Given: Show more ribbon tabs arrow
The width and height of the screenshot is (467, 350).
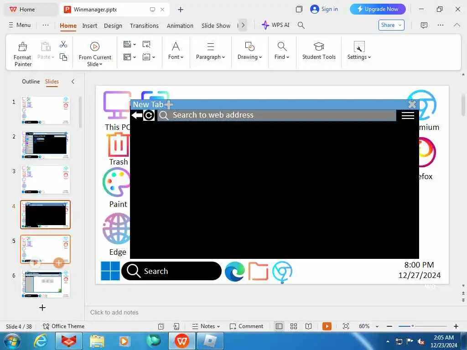Looking at the screenshot, I should (243, 26).
